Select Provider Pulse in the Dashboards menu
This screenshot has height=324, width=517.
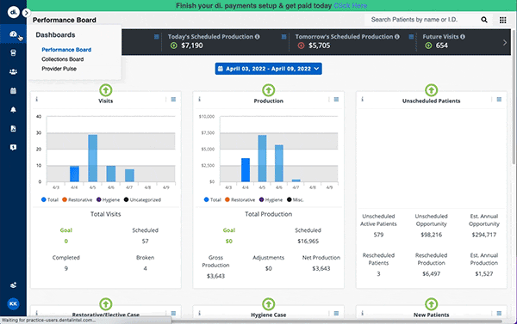coord(59,69)
